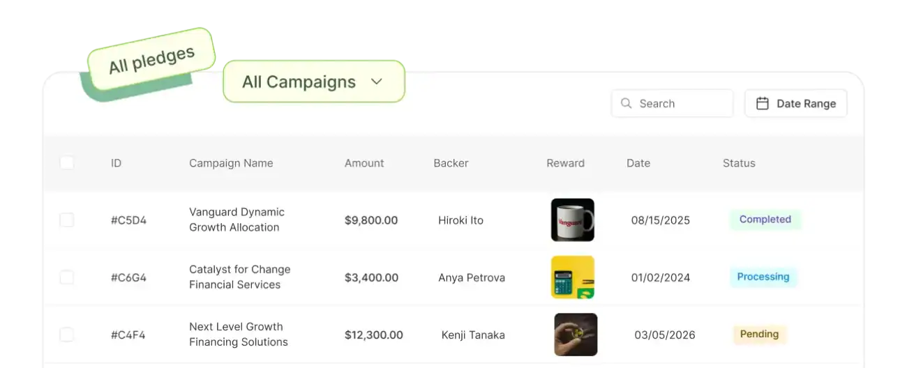Type in the Search input field

point(679,103)
